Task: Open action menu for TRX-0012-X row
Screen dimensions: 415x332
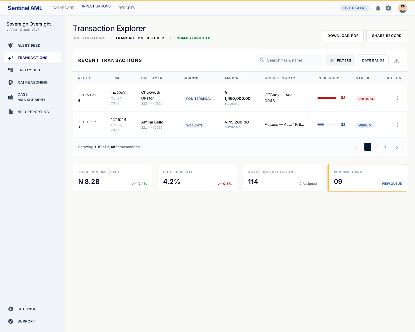Action: pyautogui.click(x=397, y=125)
